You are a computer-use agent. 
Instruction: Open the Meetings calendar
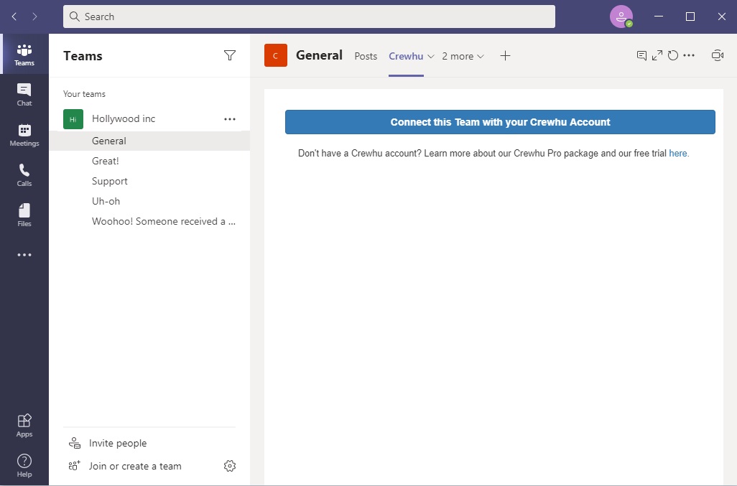coord(24,135)
